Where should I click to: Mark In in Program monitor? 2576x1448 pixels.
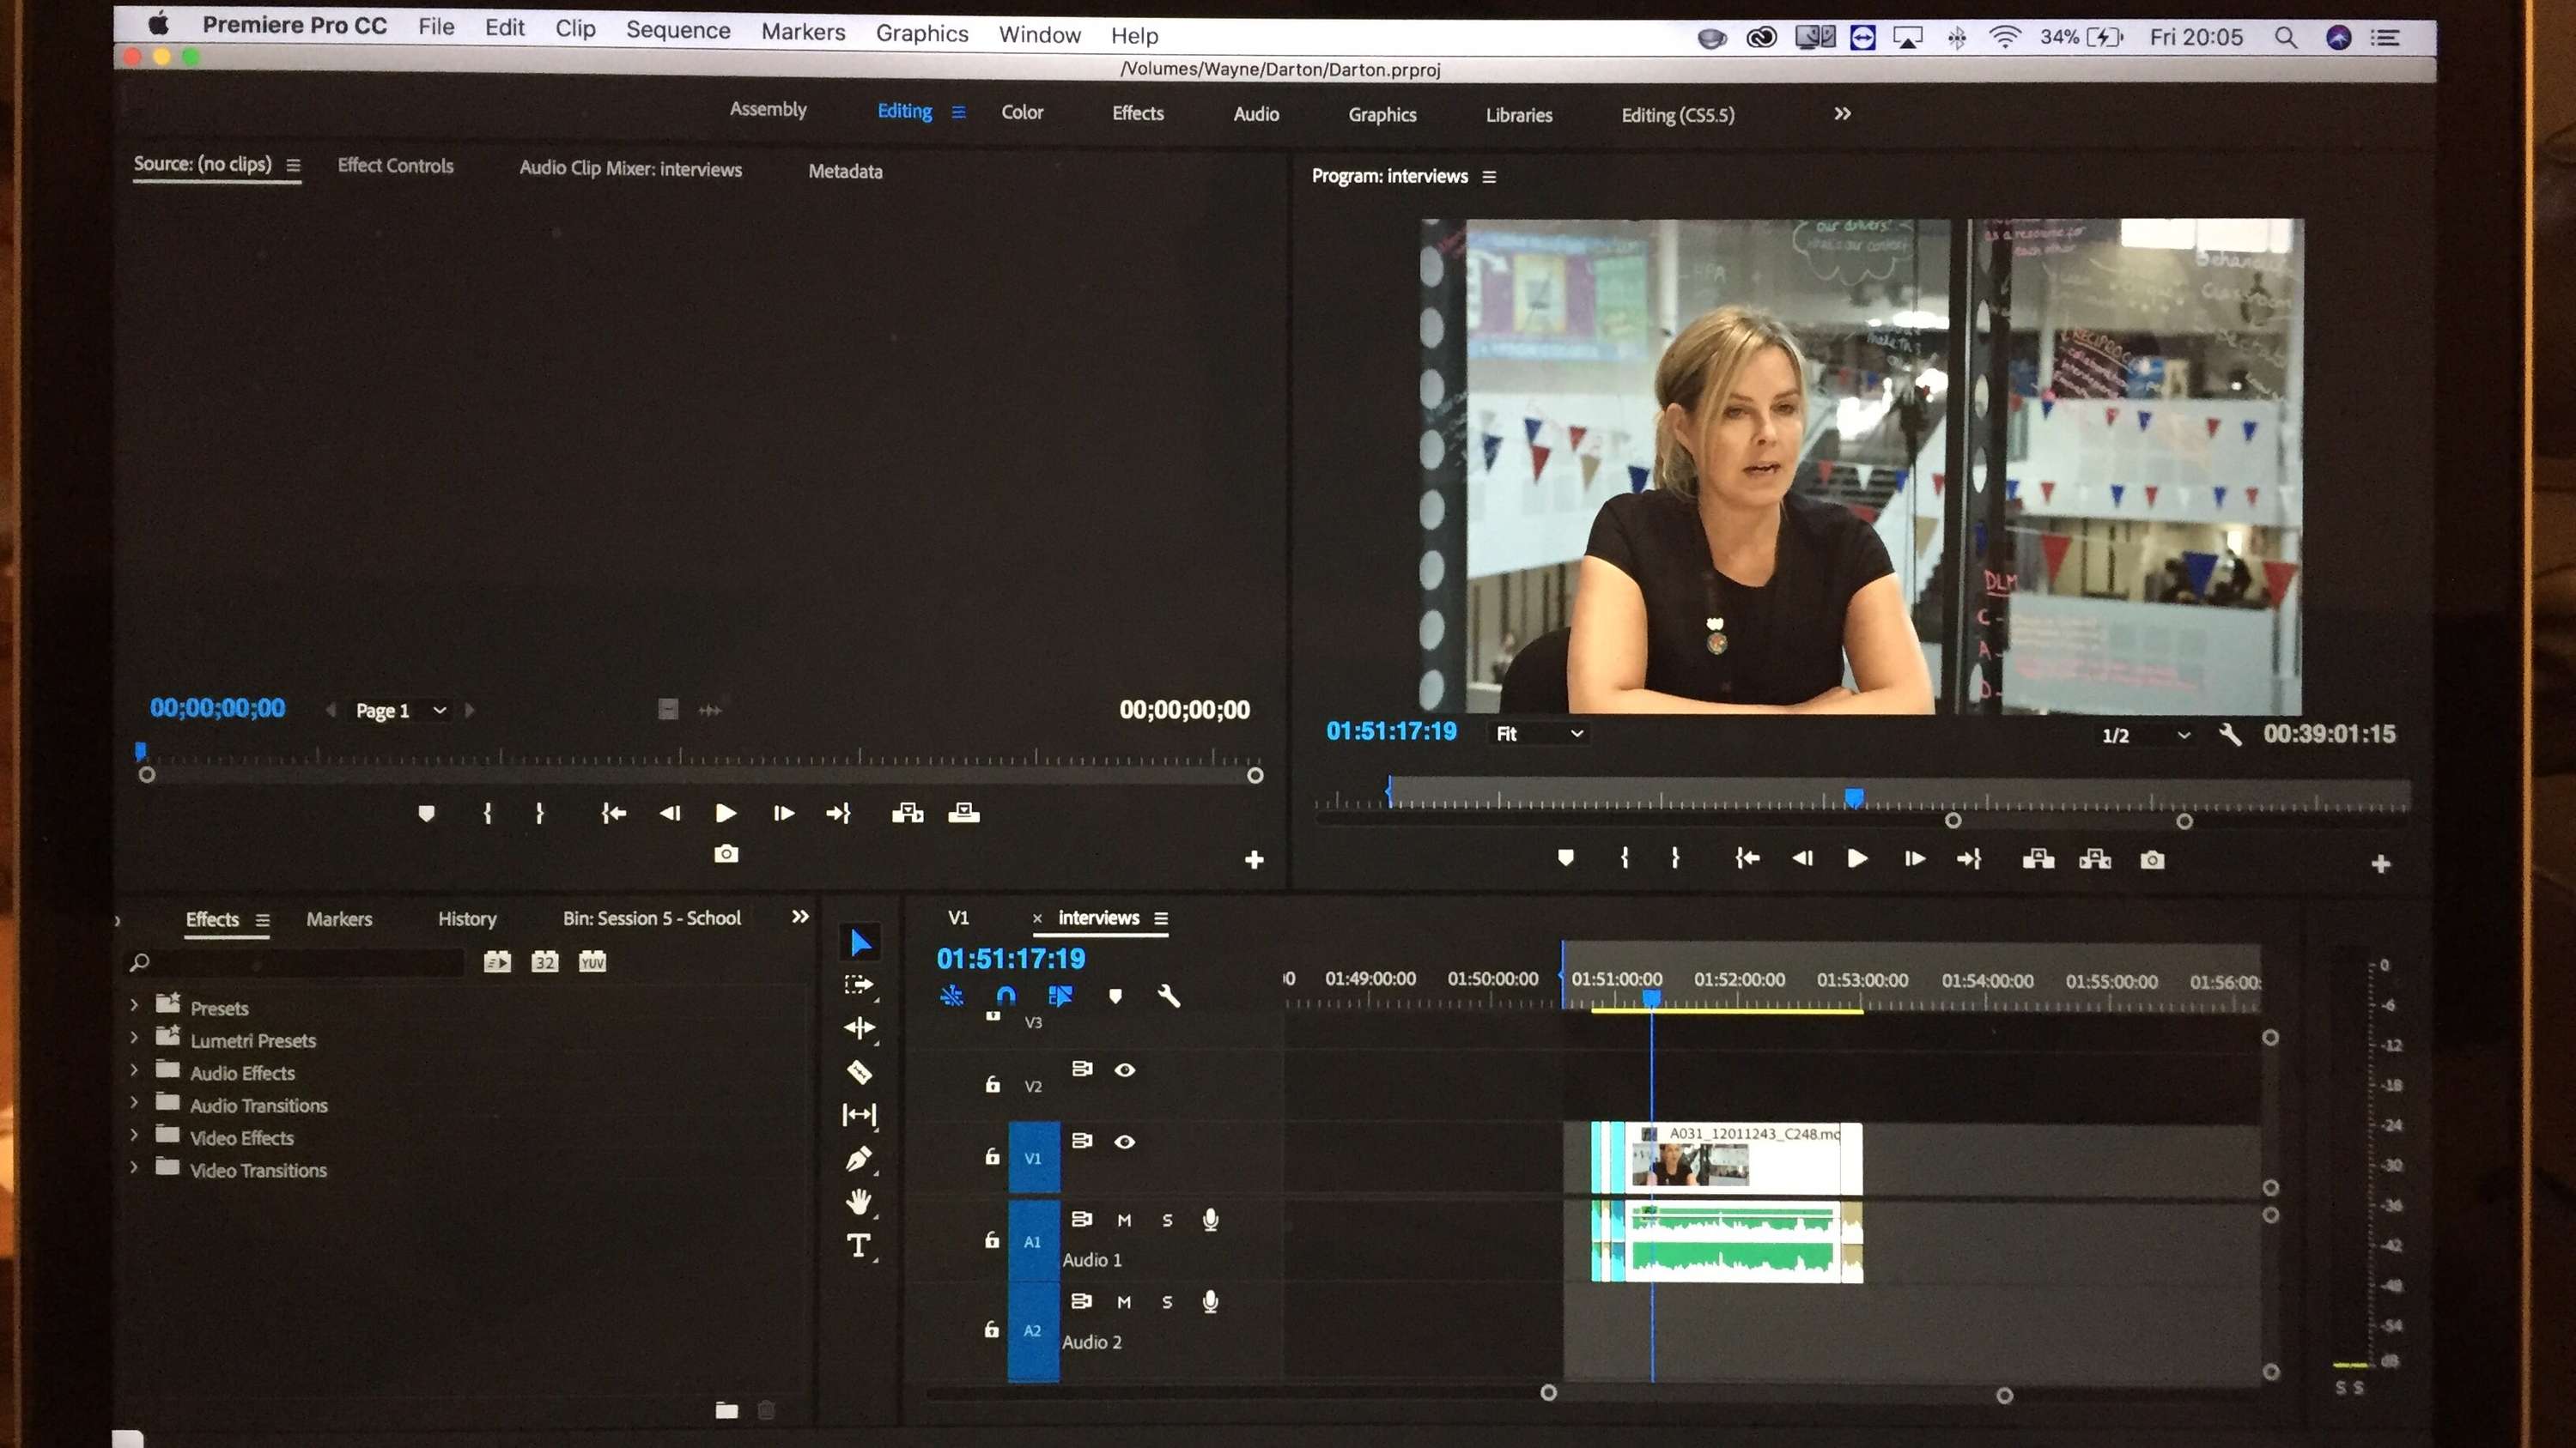[x=1624, y=857]
